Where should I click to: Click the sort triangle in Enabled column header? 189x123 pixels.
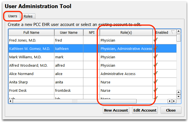173,32
